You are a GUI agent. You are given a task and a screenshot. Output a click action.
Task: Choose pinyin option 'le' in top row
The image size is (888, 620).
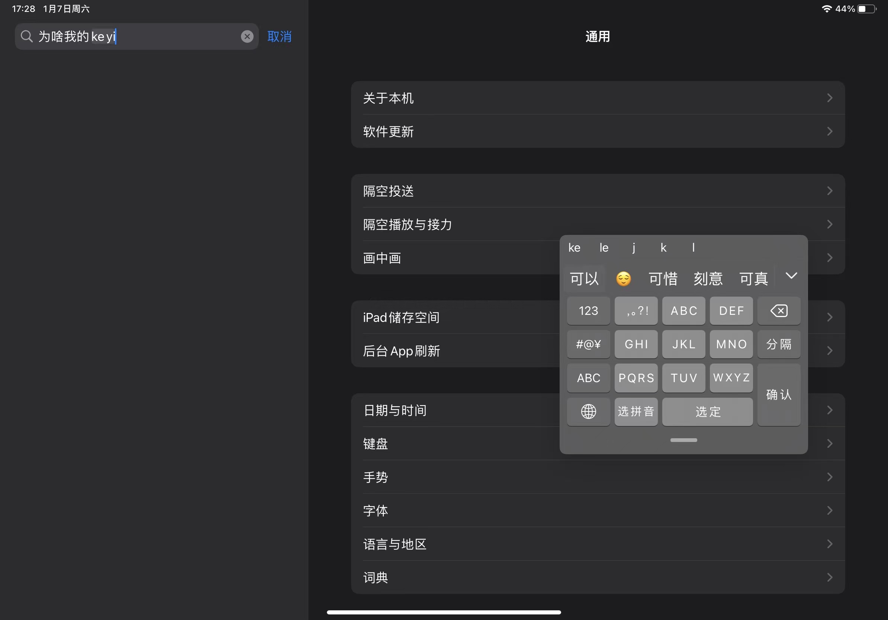[x=604, y=248]
